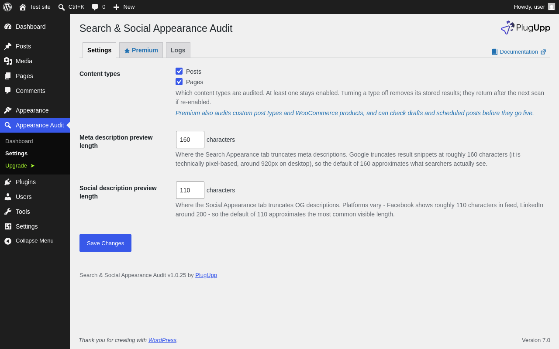Toggle the Pages content type checkbox
The height and width of the screenshot is (349, 559).
tap(179, 82)
